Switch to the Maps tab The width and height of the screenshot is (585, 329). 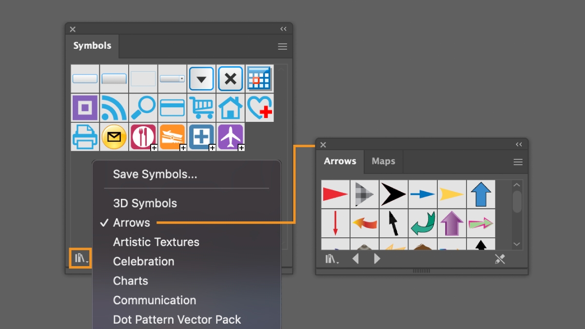pyautogui.click(x=383, y=161)
